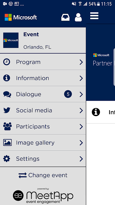
Task: Expand Dialogue with its chevron arrow
Action: point(81,94)
